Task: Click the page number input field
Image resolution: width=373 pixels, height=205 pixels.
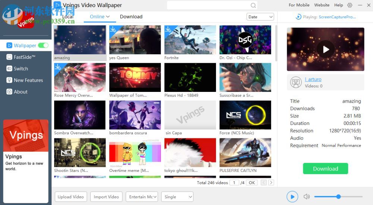Action: click(x=234, y=182)
